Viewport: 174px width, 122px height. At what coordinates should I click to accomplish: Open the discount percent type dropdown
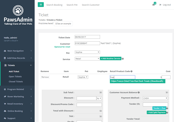click(x=99, y=98)
